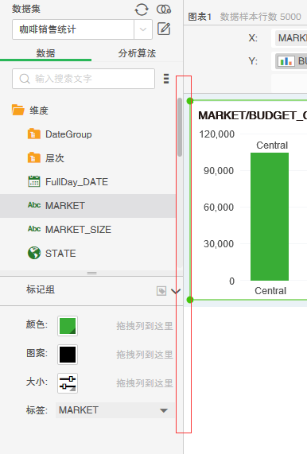This screenshot has width=307, height=454.
Task: Open the black 图案 pattern swatch
Action: coord(68,355)
